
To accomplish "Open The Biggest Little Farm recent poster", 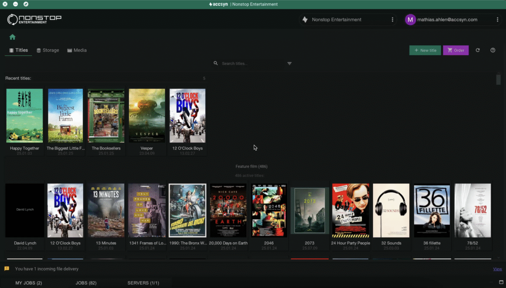I will (x=65, y=116).
